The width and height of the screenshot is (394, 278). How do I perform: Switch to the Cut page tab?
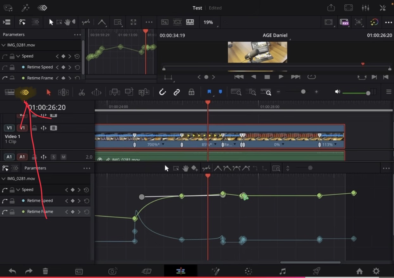(x=146, y=271)
